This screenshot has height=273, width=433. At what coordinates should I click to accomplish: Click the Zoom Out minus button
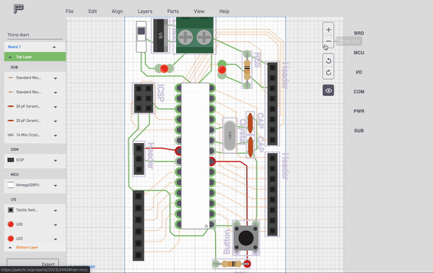point(328,41)
